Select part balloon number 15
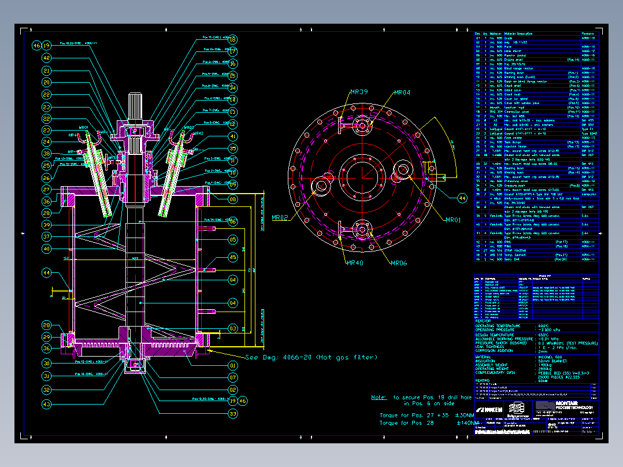 (x=233, y=76)
